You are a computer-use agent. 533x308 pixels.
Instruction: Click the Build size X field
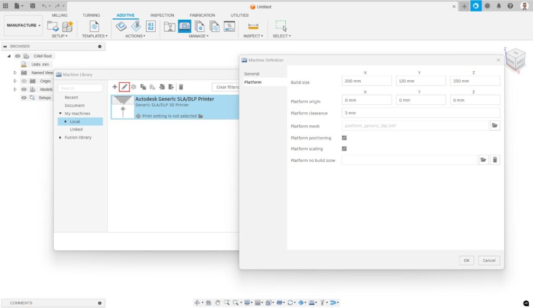366,81
